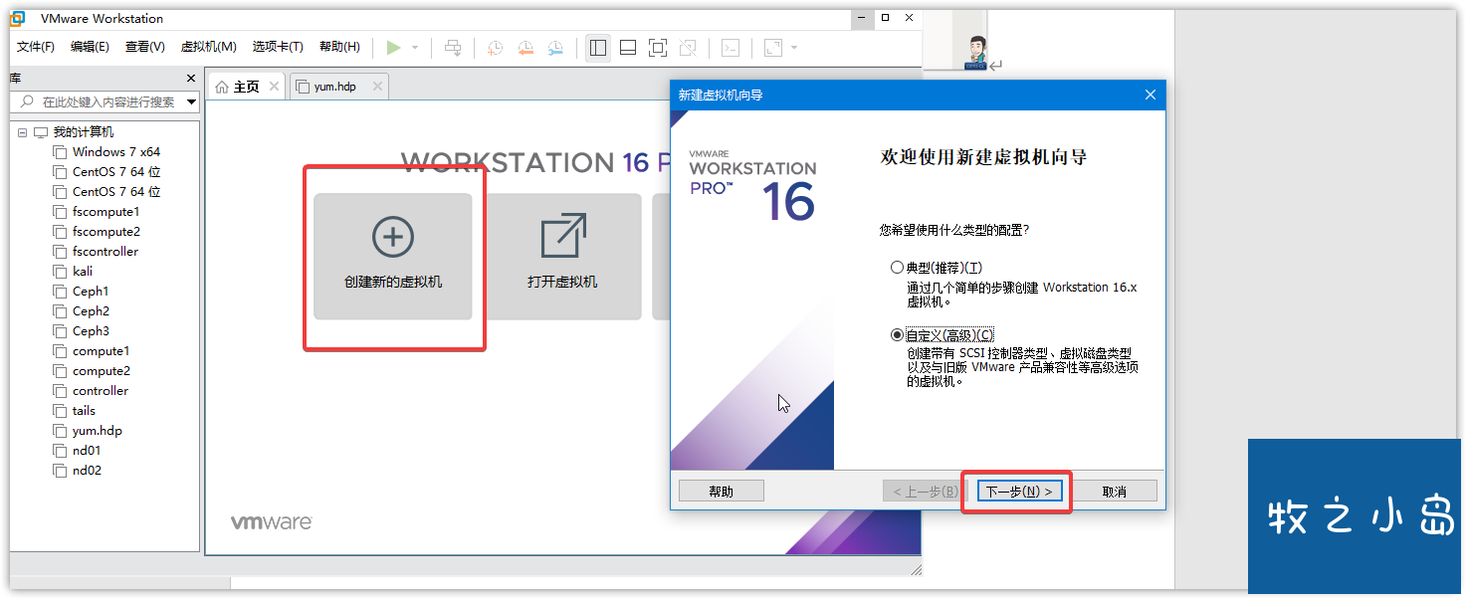Select compute1 in the library tree

[102, 351]
